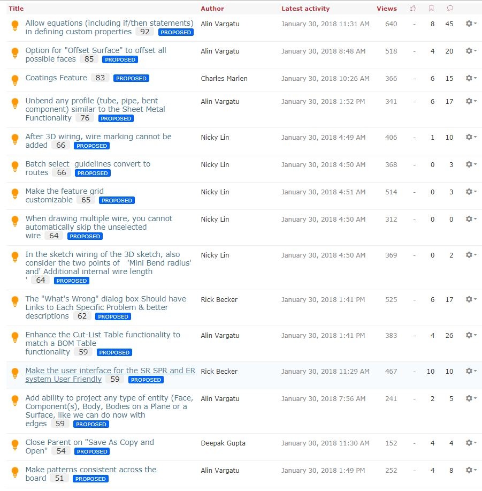Click author Charles Marlen
The height and width of the screenshot is (491, 482).
coord(224,78)
